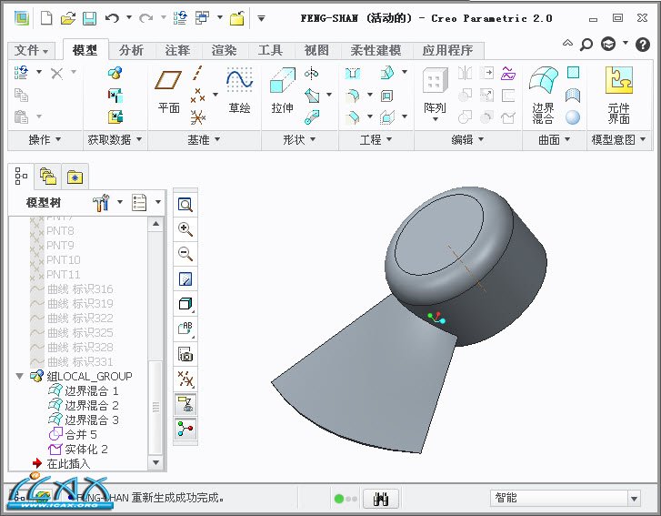
Task: Click the Refit view icon
Action: [185, 205]
